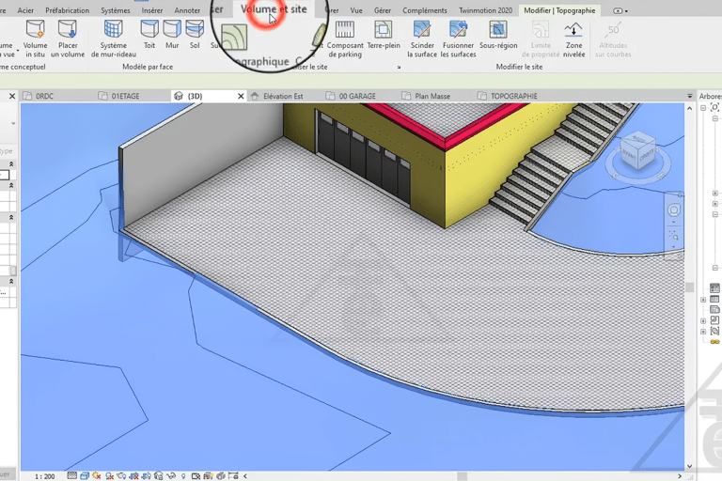The width and height of the screenshot is (722, 481).
Task: Open the zoom options dropdown arrow
Action: pyautogui.click(x=674, y=247)
